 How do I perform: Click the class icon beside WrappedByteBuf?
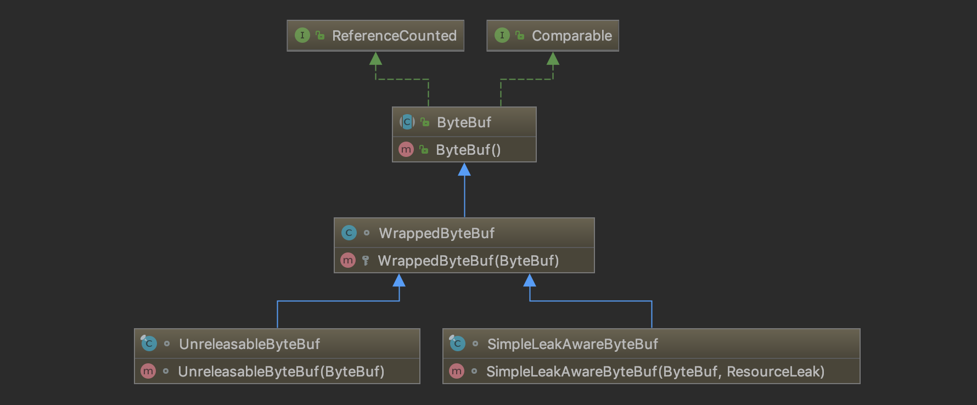click(x=349, y=233)
